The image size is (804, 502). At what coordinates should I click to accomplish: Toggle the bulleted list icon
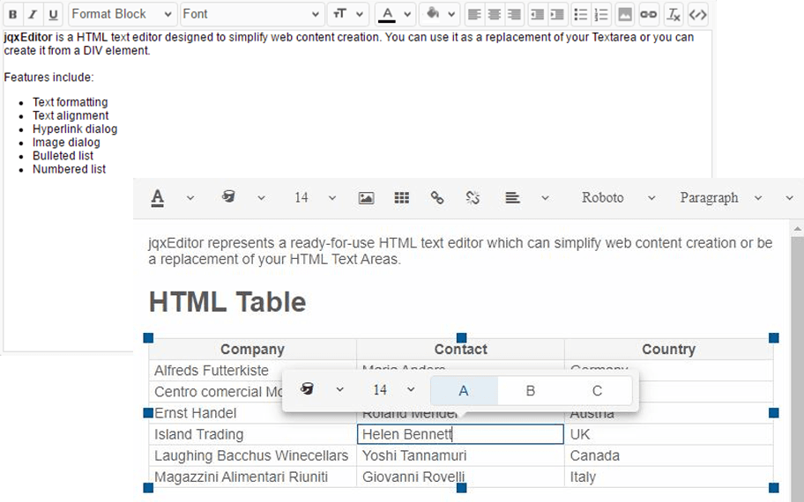pyautogui.click(x=580, y=14)
